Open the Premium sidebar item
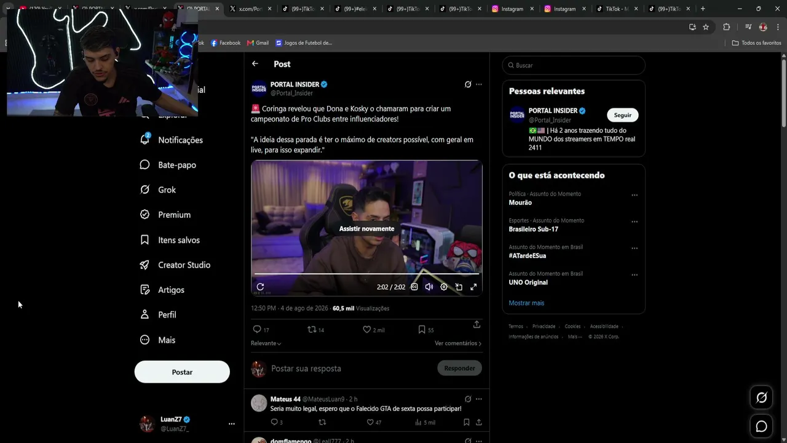This screenshot has height=443, width=787. coord(165,215)
